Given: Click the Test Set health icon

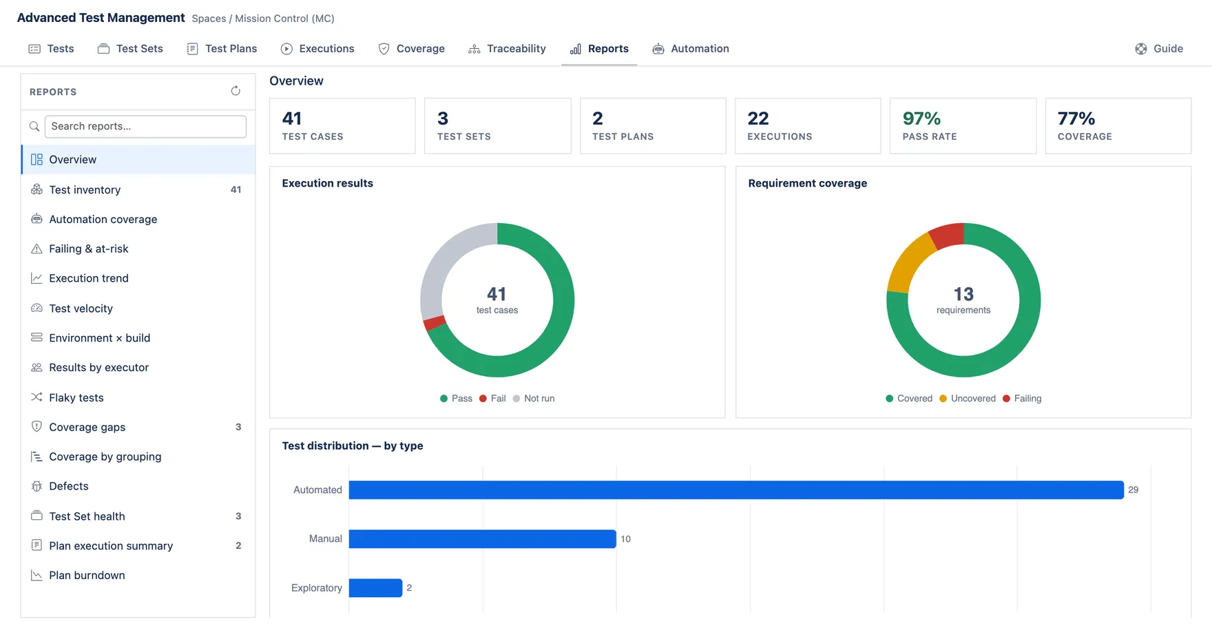Looking at the screenshot, I should 36,516.
